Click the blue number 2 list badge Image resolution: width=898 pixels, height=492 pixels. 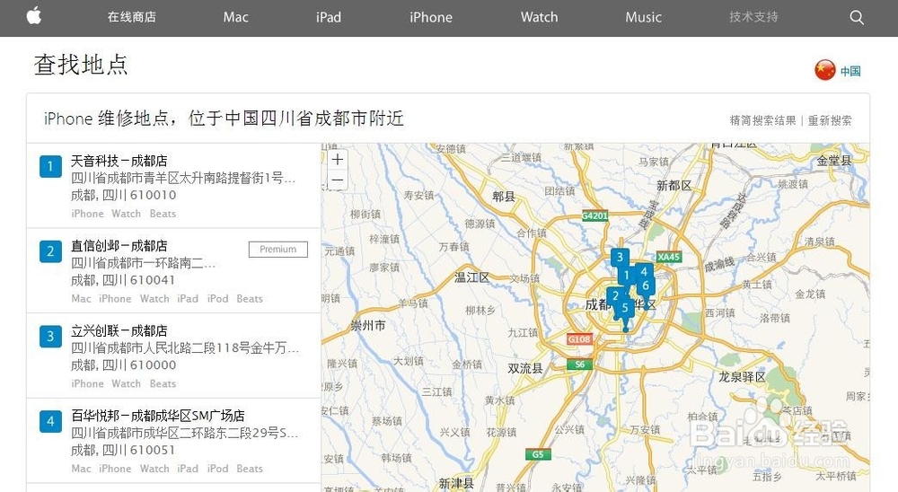click(x=50, y=251)
